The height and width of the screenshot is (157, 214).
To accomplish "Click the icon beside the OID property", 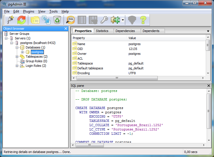I will pyautogui.click(x=75, y=49).
